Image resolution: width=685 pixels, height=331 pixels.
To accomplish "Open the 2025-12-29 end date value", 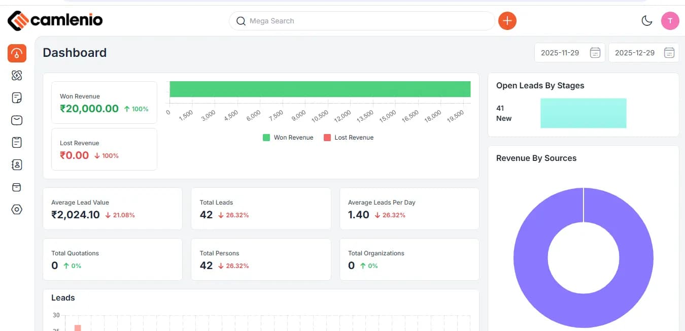I will point(635,53).
